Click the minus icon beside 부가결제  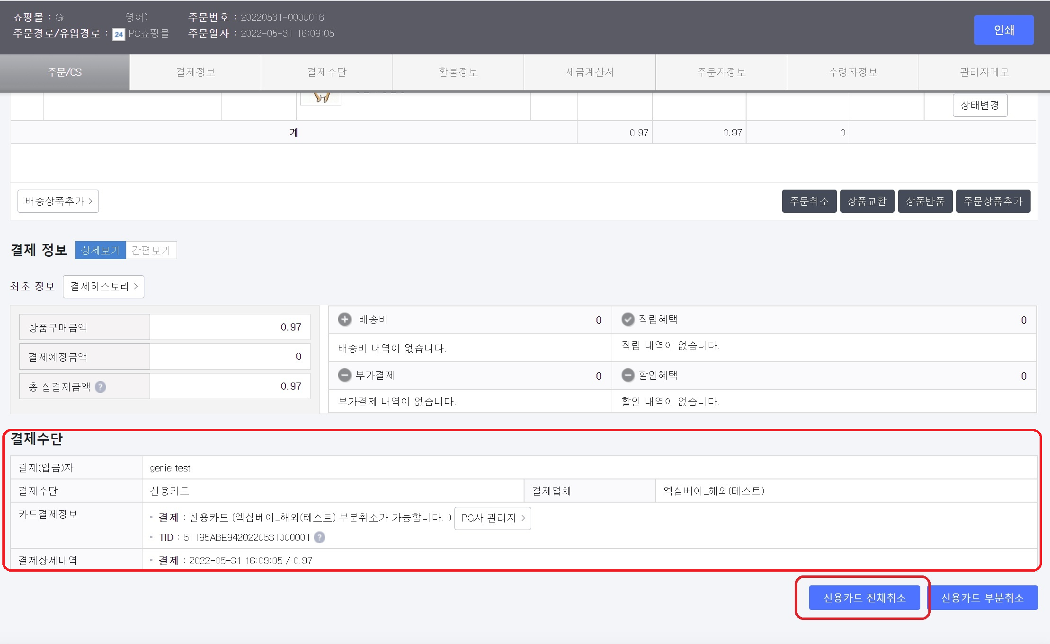click(345, 375)
